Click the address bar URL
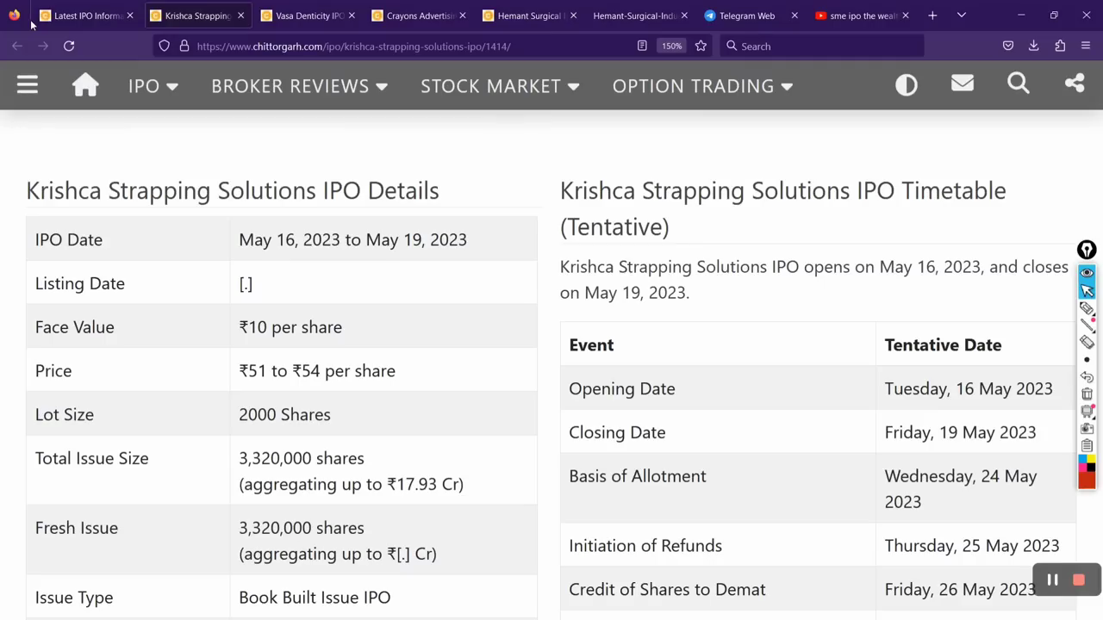This screenshot has width=1103, height=620. [x=353, y=46]
